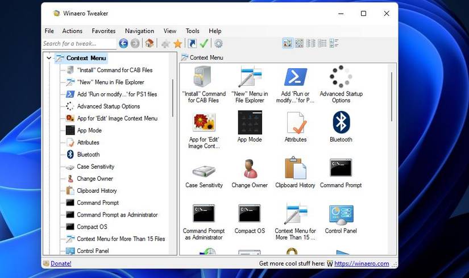Open the Change Owner tile

[x=250, y=173]
